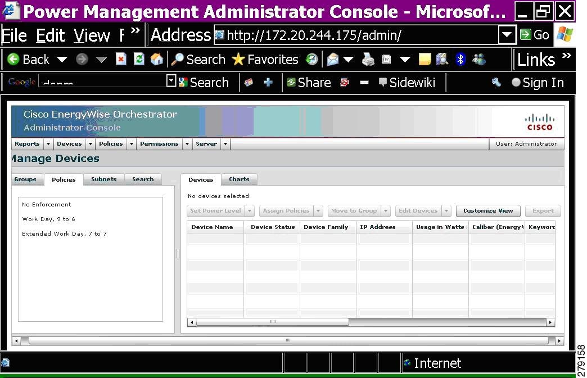
Task: Expand the Devices menu arrow
Action: 90,144
